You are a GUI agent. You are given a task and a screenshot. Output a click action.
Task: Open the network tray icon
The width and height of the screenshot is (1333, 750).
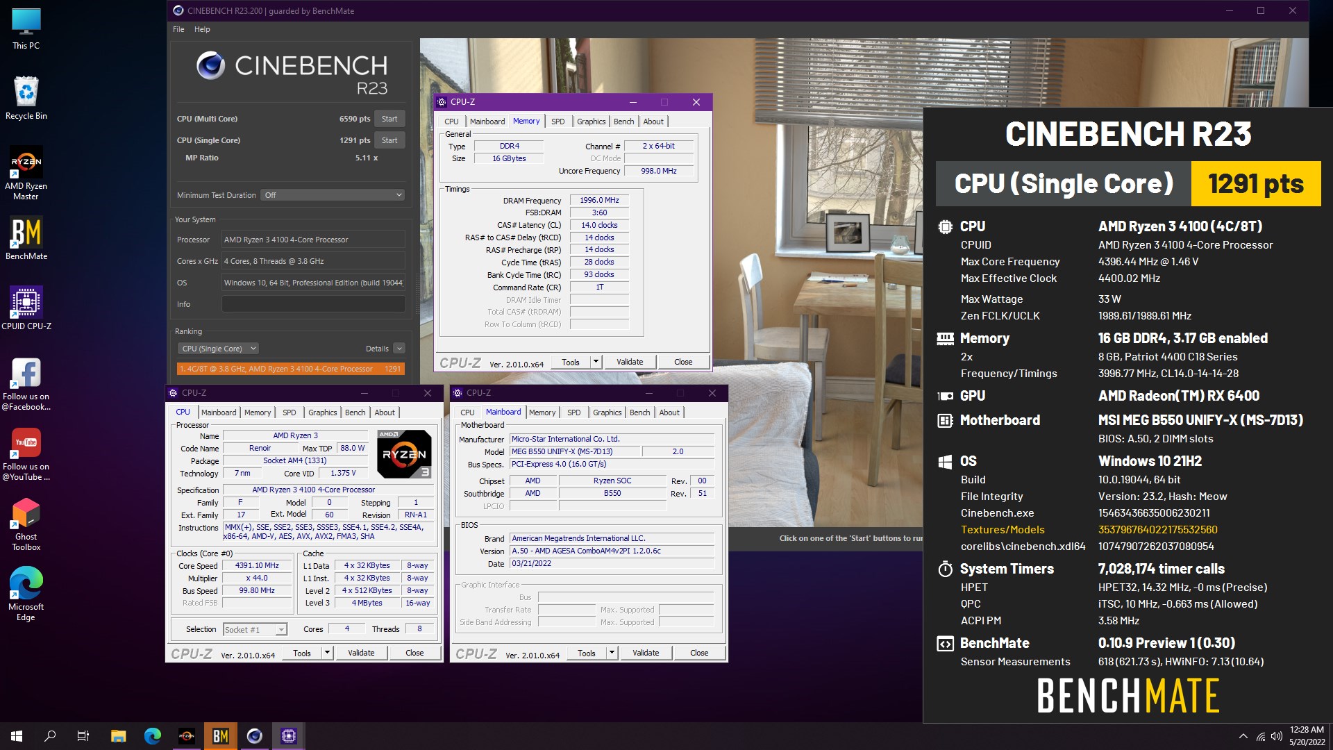tap(1260, 736)
